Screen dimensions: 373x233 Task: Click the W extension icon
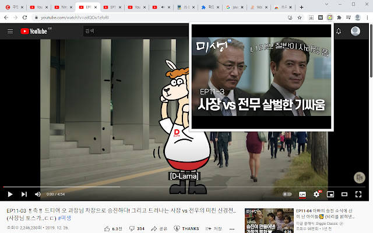point(321,17)
